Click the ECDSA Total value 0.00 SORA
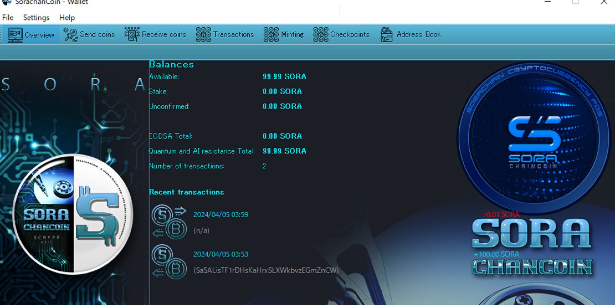Image resolution: width=615 pixels, height=305 pixels. pos(282,136)
